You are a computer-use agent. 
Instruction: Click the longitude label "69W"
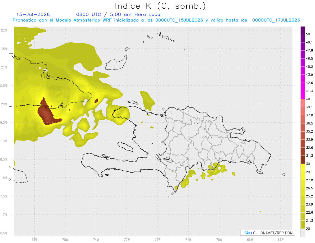click(250, 240)
